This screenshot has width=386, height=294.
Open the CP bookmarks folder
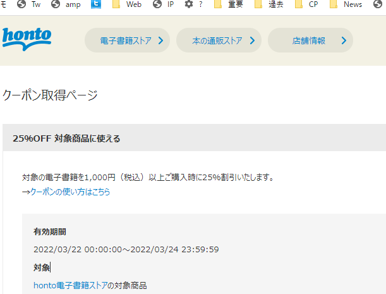point(306,4)
